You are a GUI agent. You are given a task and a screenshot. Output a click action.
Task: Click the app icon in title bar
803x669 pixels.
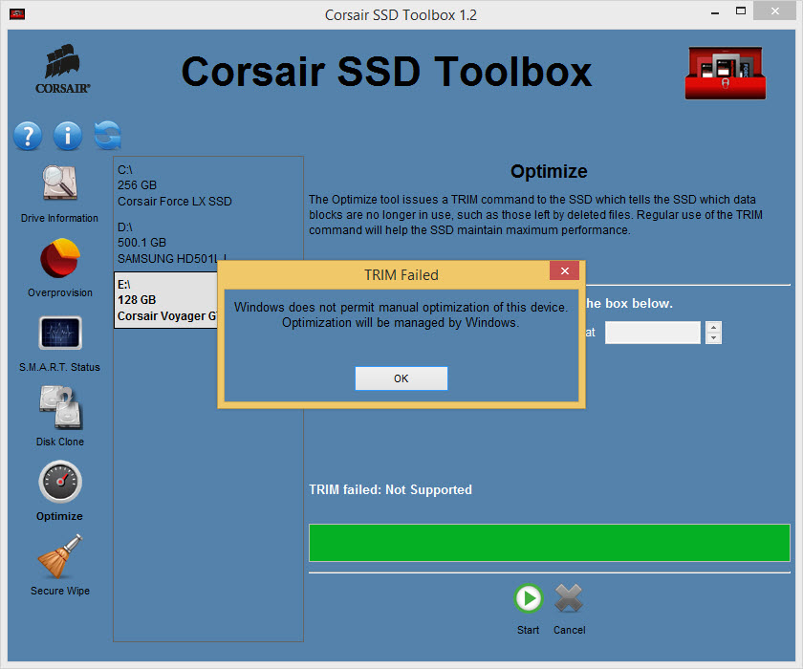(17, 14)
